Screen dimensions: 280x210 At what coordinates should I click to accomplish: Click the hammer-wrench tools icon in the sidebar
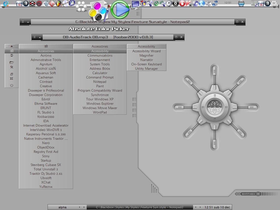tap(11, 67)
